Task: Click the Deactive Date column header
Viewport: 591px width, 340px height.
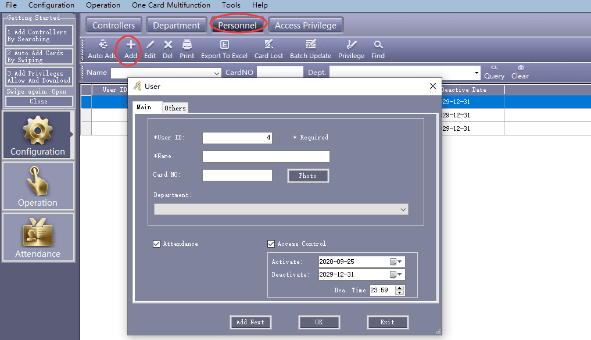Action: (473, 90)
